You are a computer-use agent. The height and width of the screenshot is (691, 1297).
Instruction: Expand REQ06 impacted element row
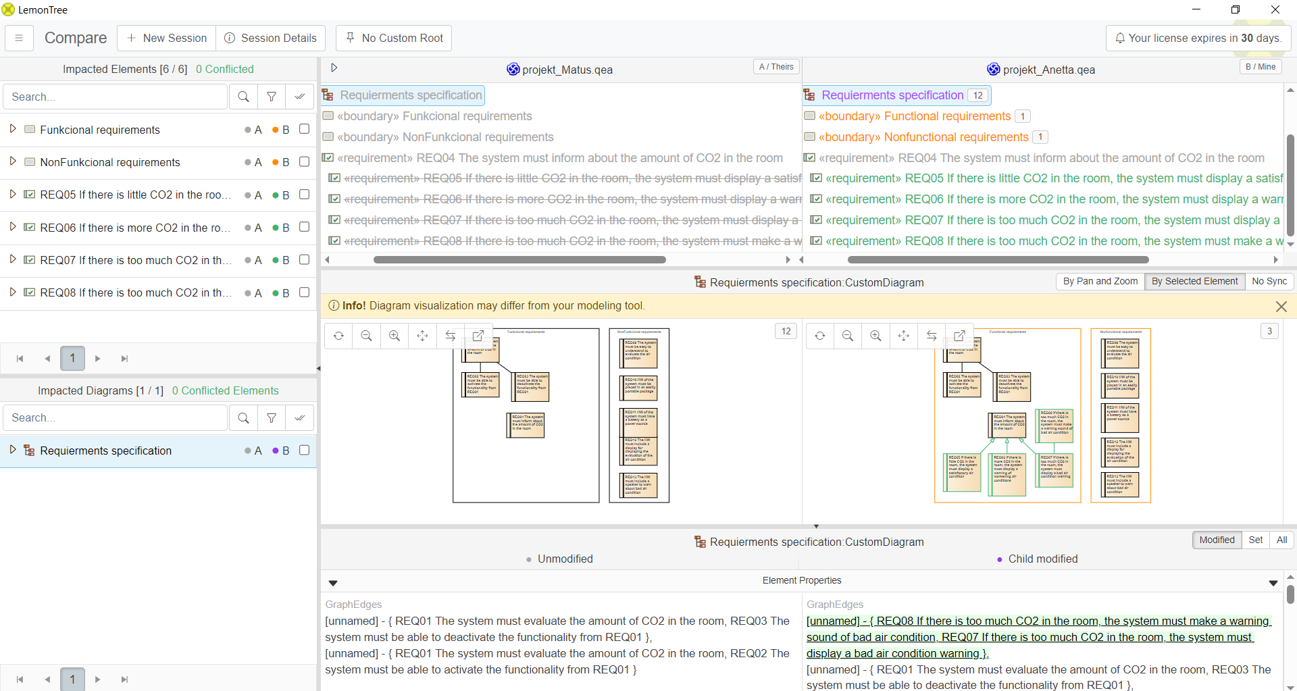click(12, 227)
